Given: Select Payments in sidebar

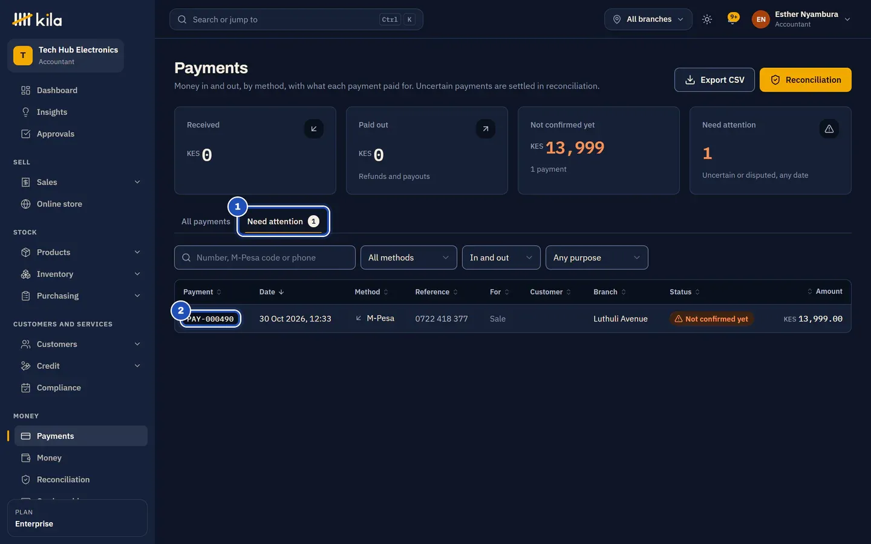Looking at the screenshot, I should 81,436.
